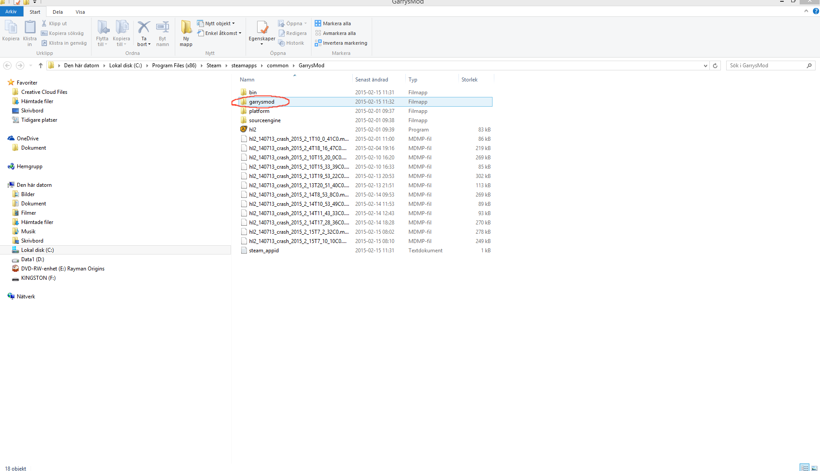Open the address bar history dropdown
Screen dimensions: 820x471
pos(705,66)
